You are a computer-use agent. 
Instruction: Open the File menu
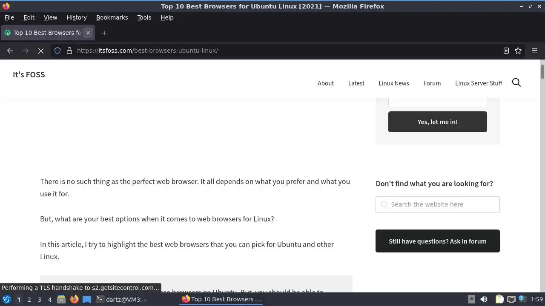(9, 17)
